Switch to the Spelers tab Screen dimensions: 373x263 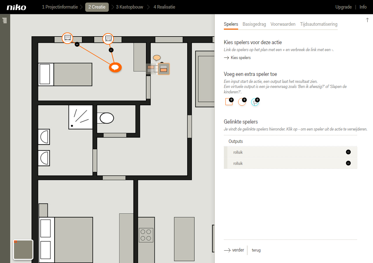pyautogui.click(x=231, y=24)
